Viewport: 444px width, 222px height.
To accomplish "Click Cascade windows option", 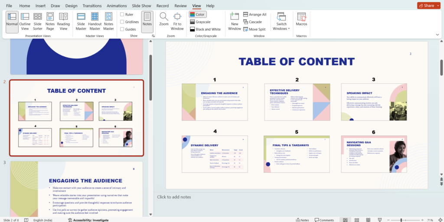I will (x=255, y=22).
